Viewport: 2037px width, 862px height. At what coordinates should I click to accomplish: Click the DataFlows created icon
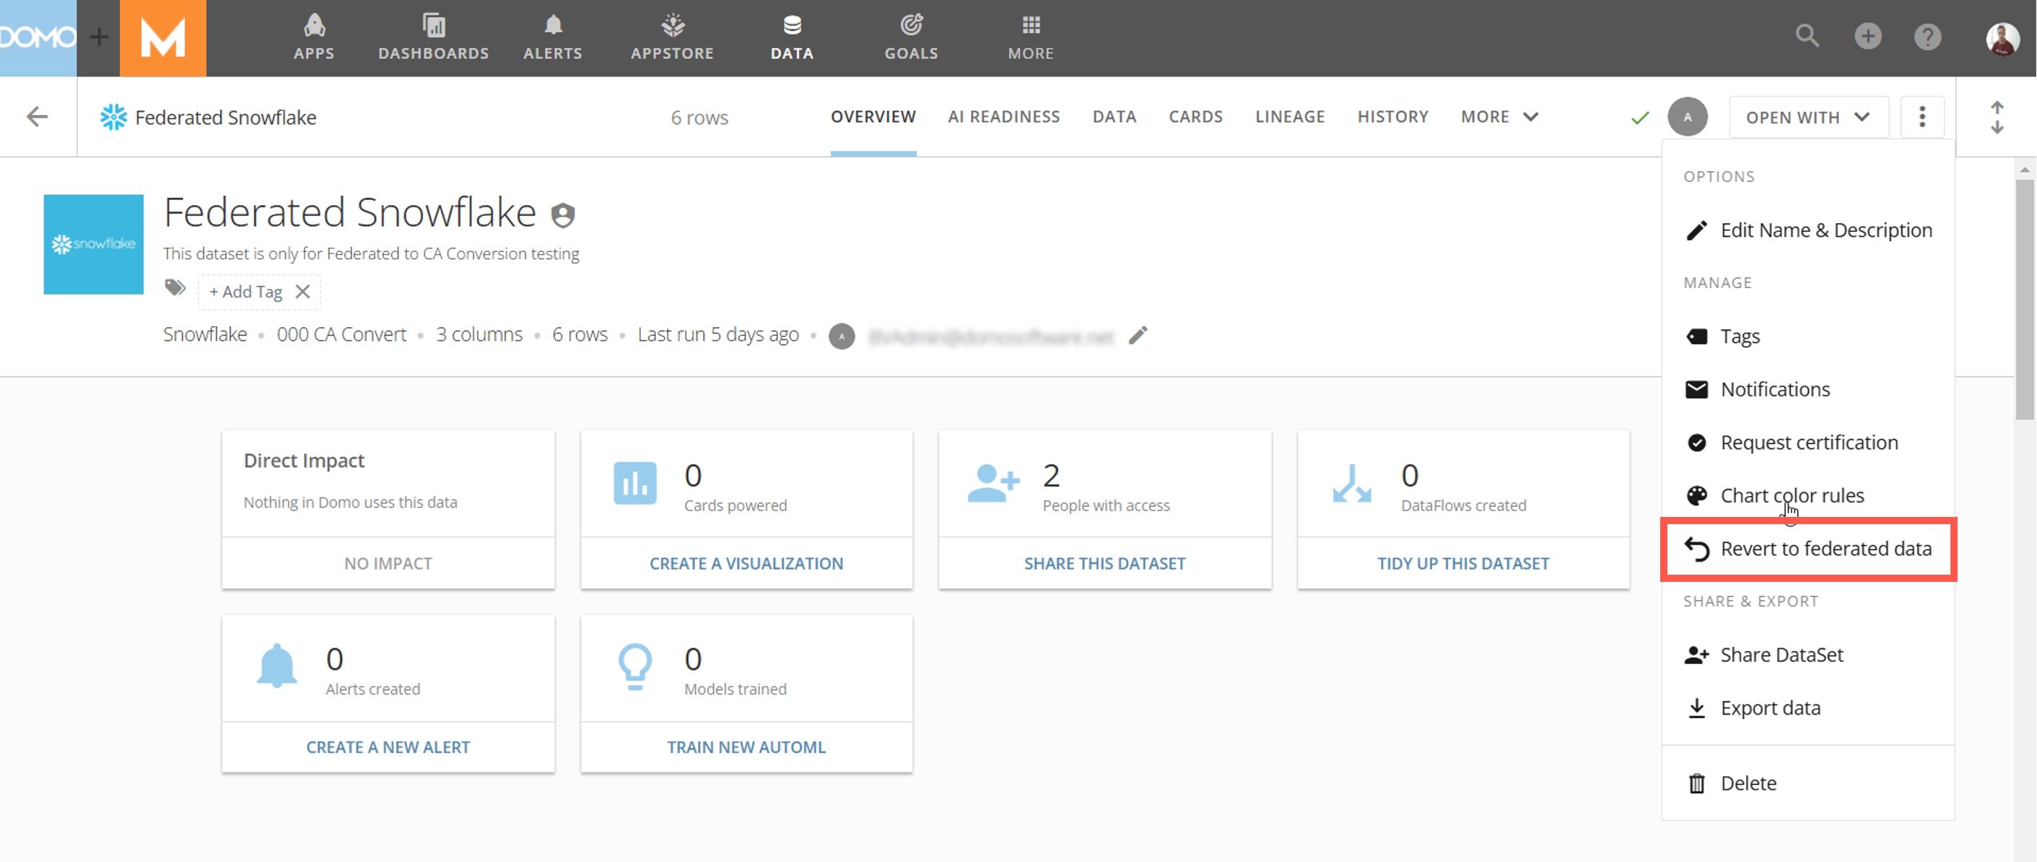point(1351,483)
